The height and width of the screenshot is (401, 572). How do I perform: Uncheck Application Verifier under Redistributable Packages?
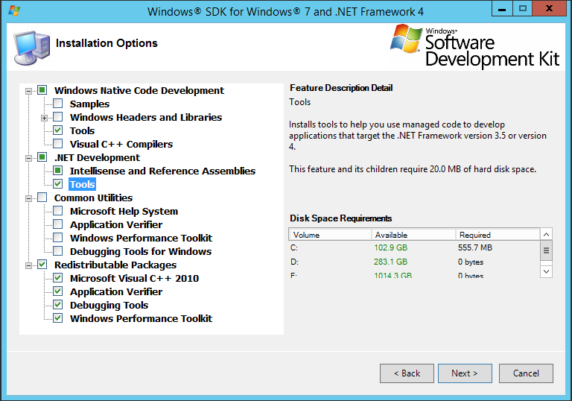pyautogui.click(x=58, y=291)
